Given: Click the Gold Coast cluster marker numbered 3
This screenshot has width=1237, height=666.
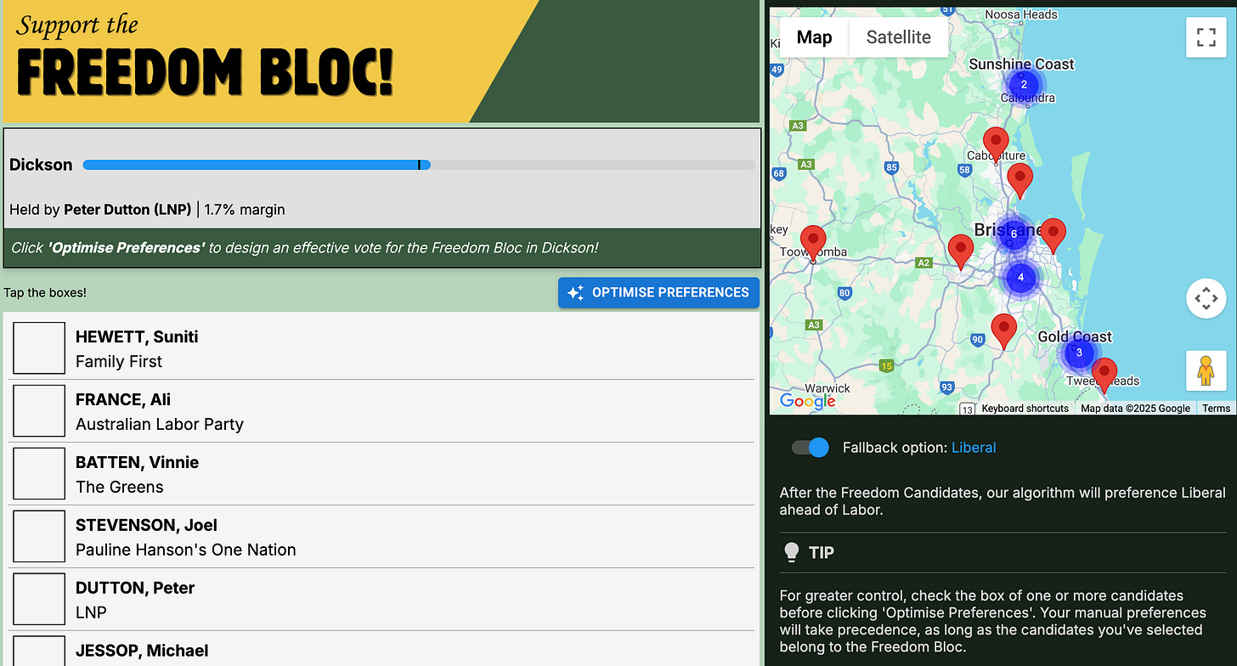Looking at the screenshot, I should [1079, 352].
